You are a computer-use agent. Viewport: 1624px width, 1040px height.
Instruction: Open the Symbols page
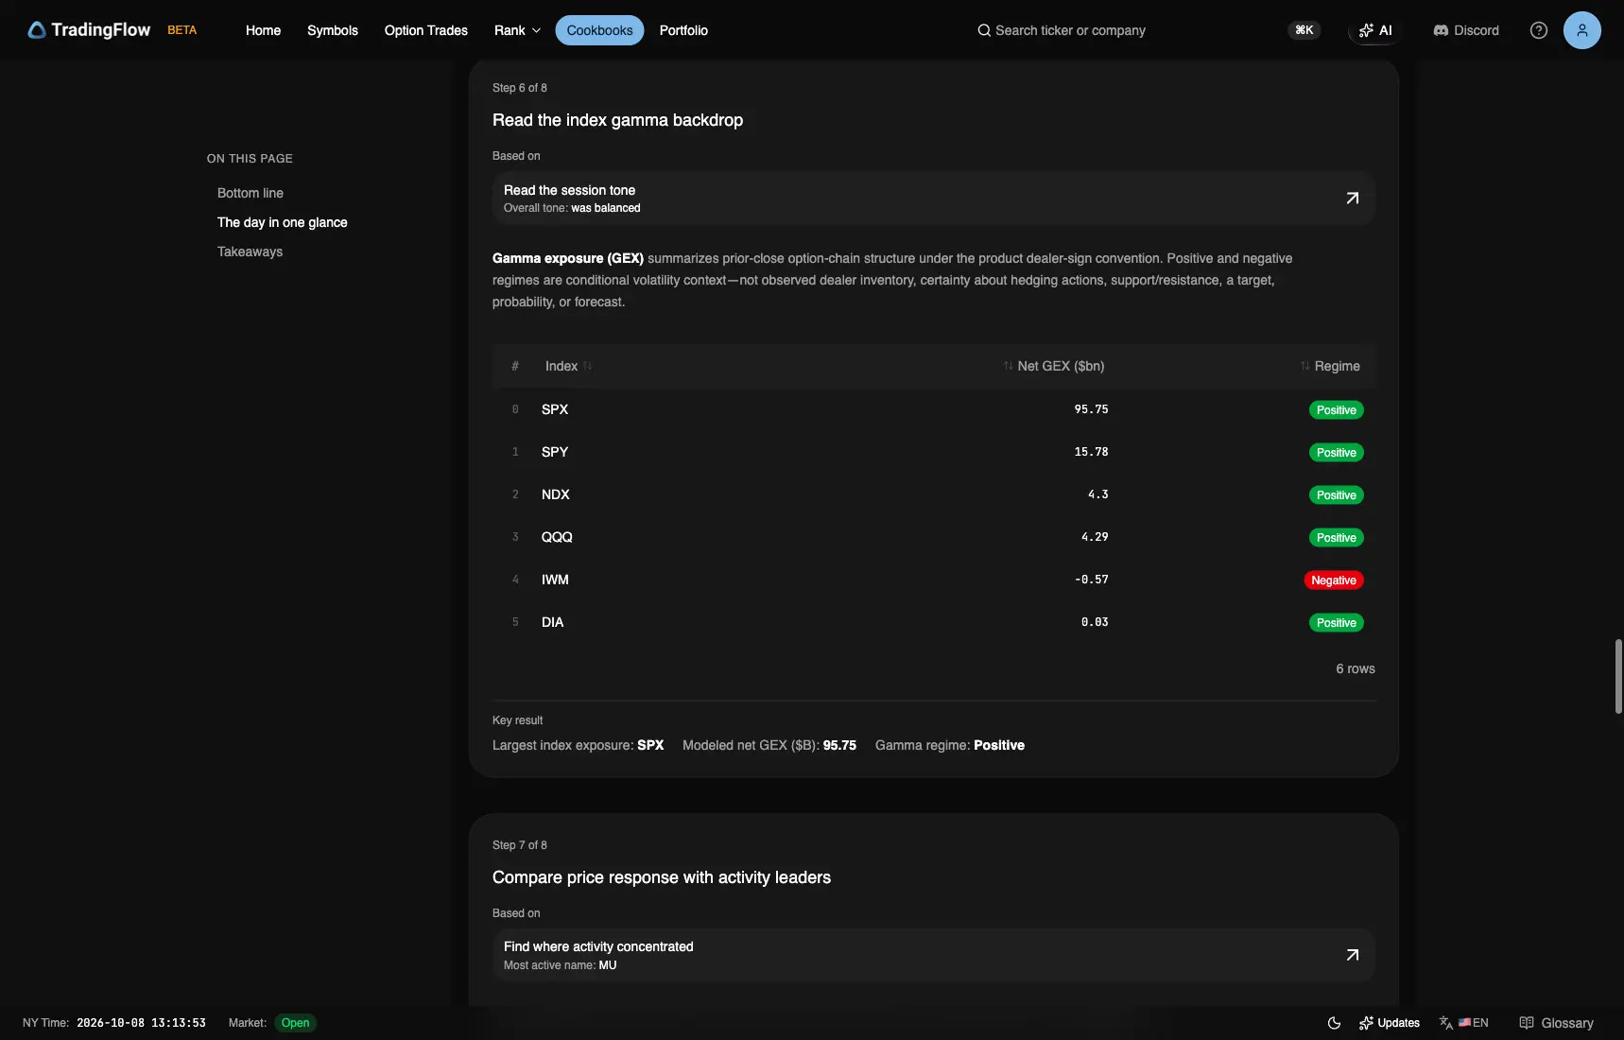(333, 30)
